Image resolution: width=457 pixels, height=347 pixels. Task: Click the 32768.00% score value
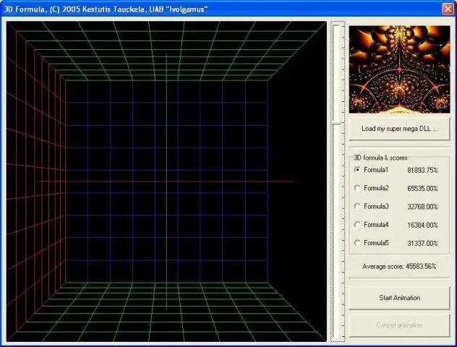click(422, 207)
